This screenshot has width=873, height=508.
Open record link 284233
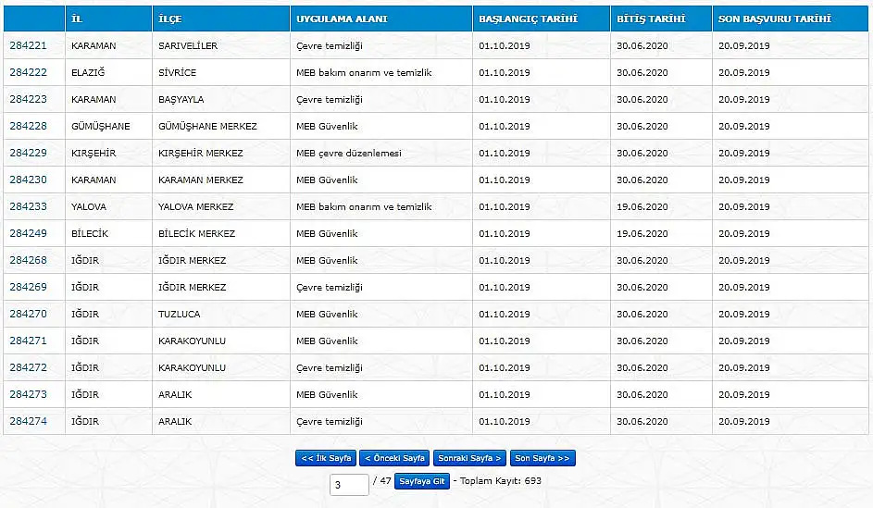28,206
